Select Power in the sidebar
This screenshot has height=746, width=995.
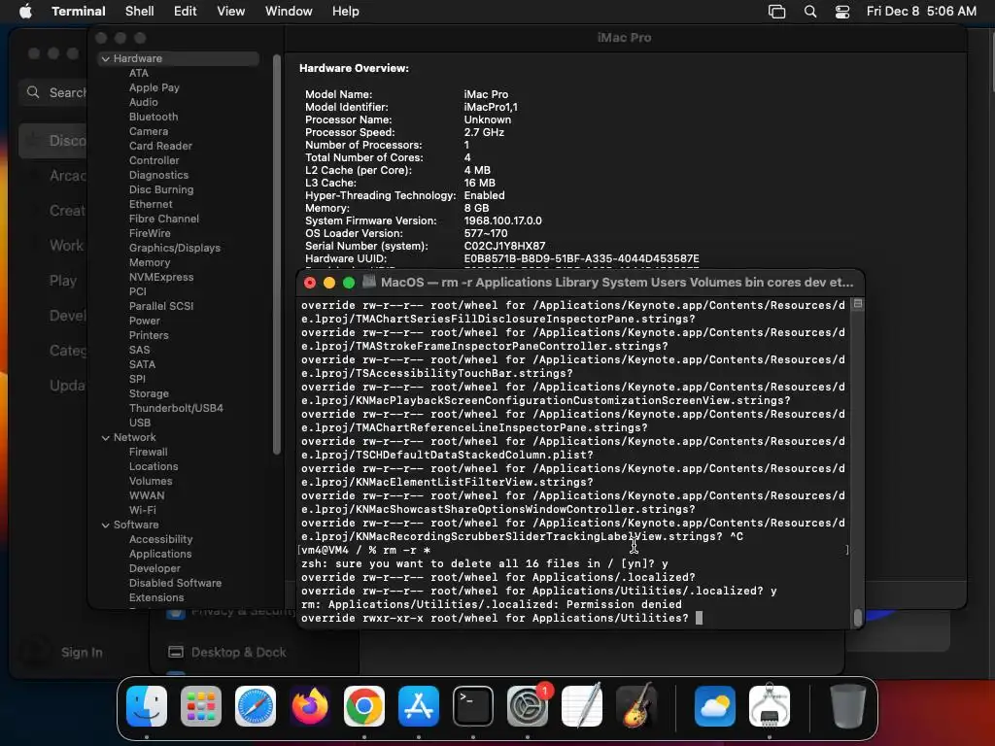pos(145,321)
